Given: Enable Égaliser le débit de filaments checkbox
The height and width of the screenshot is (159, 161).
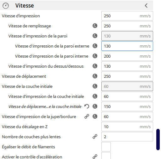Looking at the screenshot, I should [106, 147].
